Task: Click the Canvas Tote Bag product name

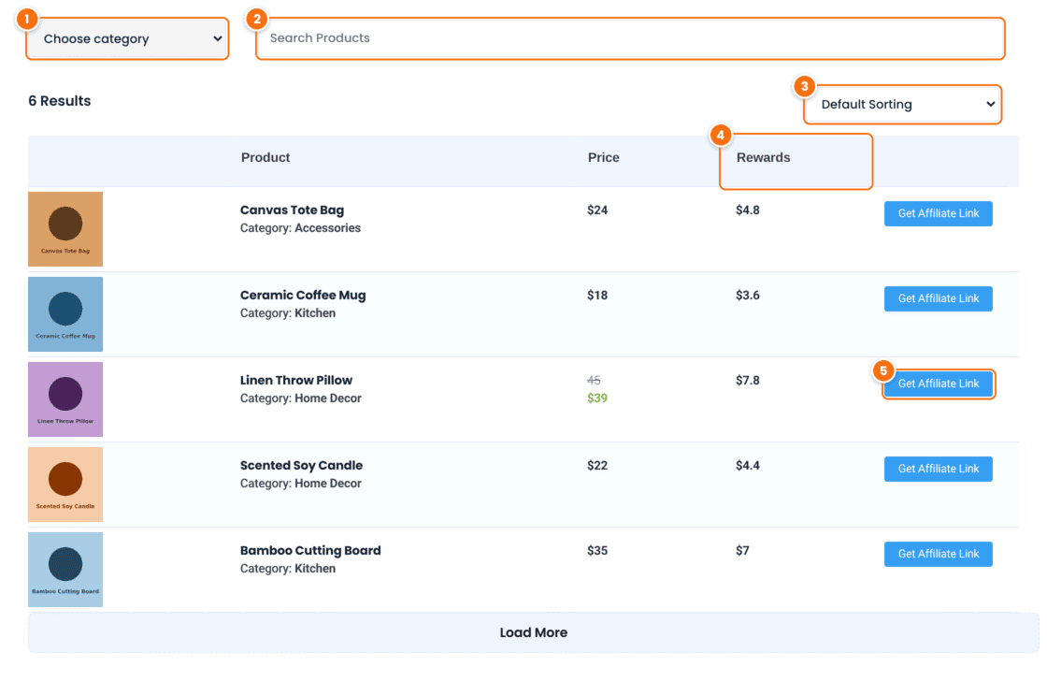Action: tap(292, 210)
